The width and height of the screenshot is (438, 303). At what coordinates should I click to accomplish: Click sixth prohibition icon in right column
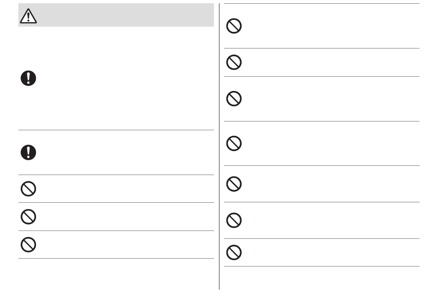click(234, 220)
